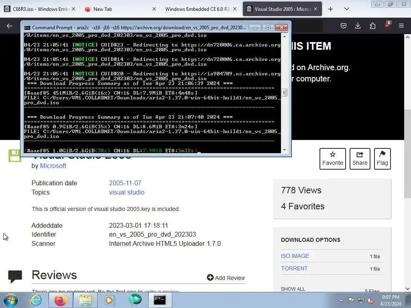The height and width of the screenshot is (308, 411).
Task: Click the TORRENT download option
Action: tap(294, 268)
